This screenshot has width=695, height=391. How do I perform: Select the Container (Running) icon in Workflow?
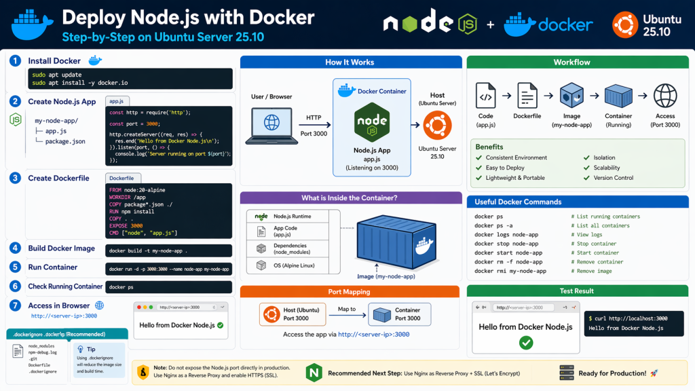(618, 97)
